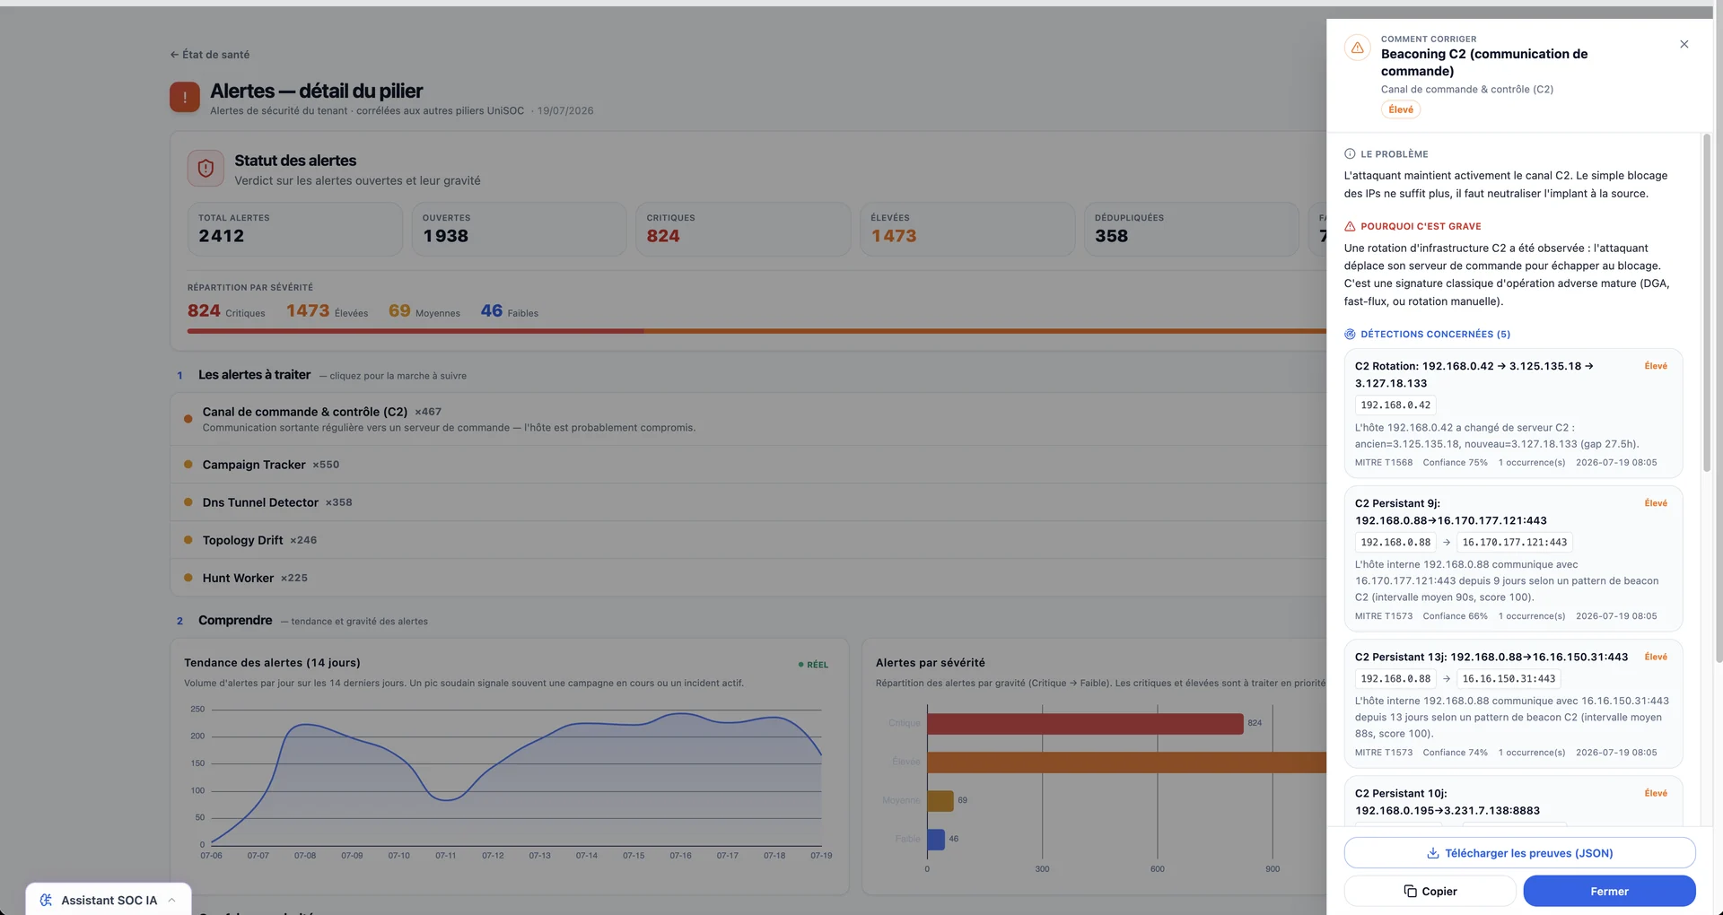The width and height of the screenshot is (1723, 915).
Task: Click the shield icon beside Statut des alertes
Action: pyautogui.click(x=206, y=169)
